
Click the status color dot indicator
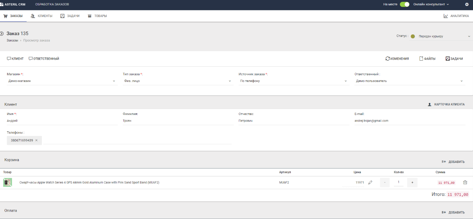413,36
